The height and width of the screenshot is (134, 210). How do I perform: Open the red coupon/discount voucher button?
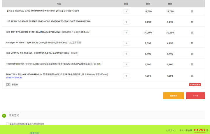point(195,85)
